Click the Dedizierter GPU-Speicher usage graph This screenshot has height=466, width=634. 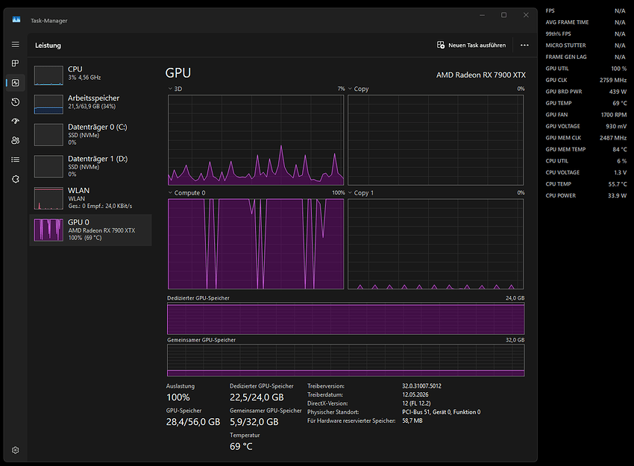345,319
